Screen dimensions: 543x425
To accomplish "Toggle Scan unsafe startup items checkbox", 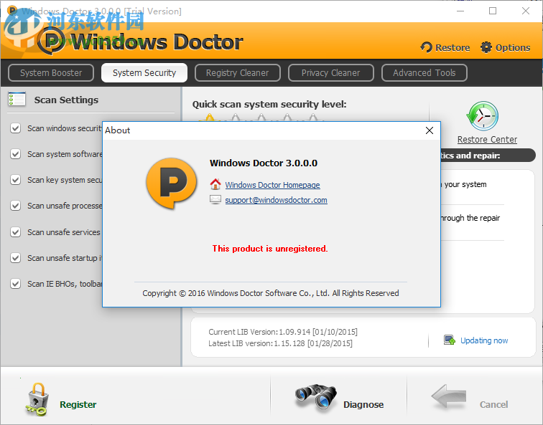I will coord(15,258).
